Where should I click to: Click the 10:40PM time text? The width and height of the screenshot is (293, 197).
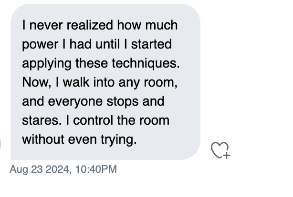click(x=96, y=169)
